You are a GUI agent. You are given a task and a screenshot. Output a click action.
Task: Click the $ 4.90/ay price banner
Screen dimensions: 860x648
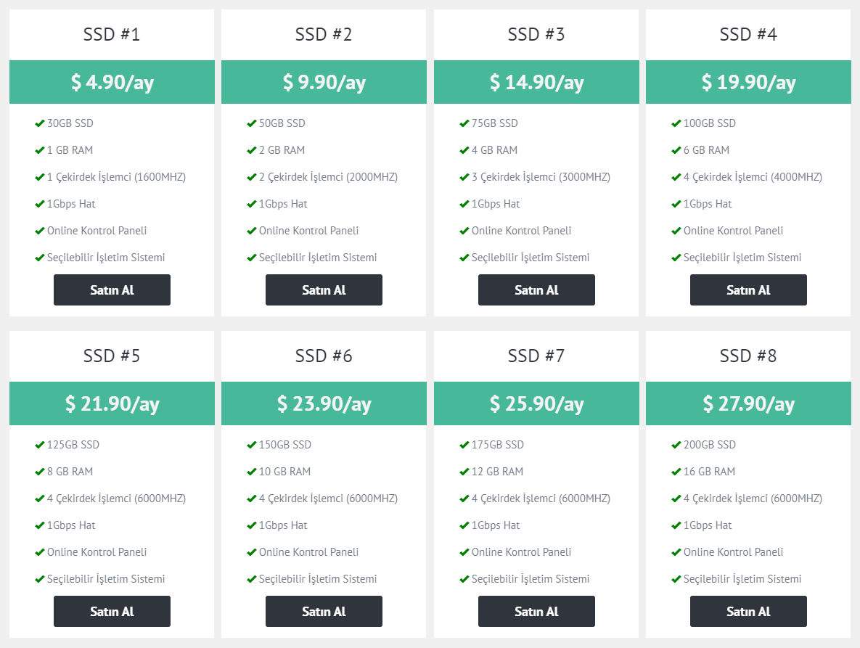(112, 82)
